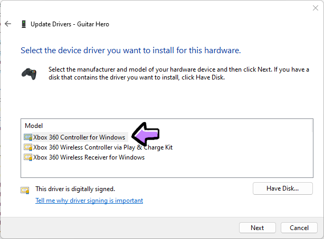Click the Play & Charge Kit driver icon
This screenshot has width=324, height=239.
(28, 147)
